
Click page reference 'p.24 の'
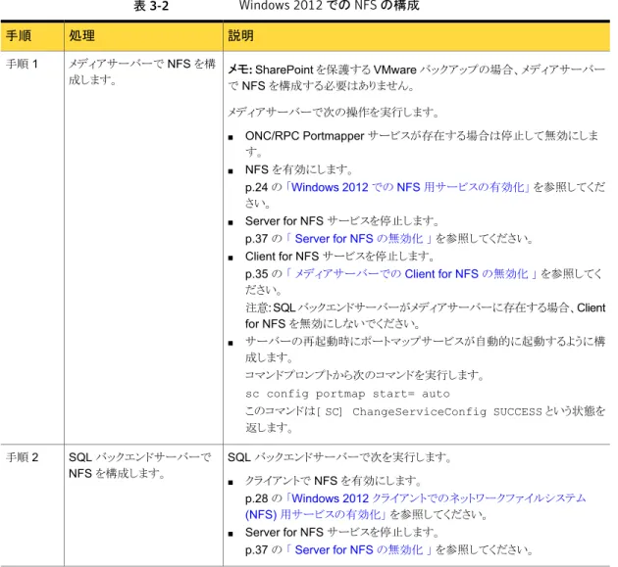pyautogui.click(x=263, y=187)
